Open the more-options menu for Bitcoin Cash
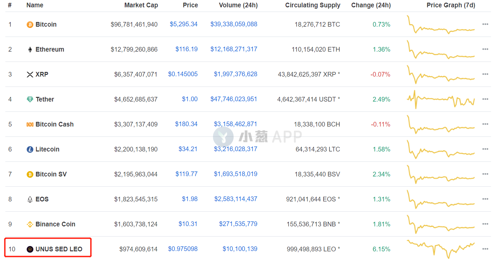501x261 pixels. pos(485,124)
